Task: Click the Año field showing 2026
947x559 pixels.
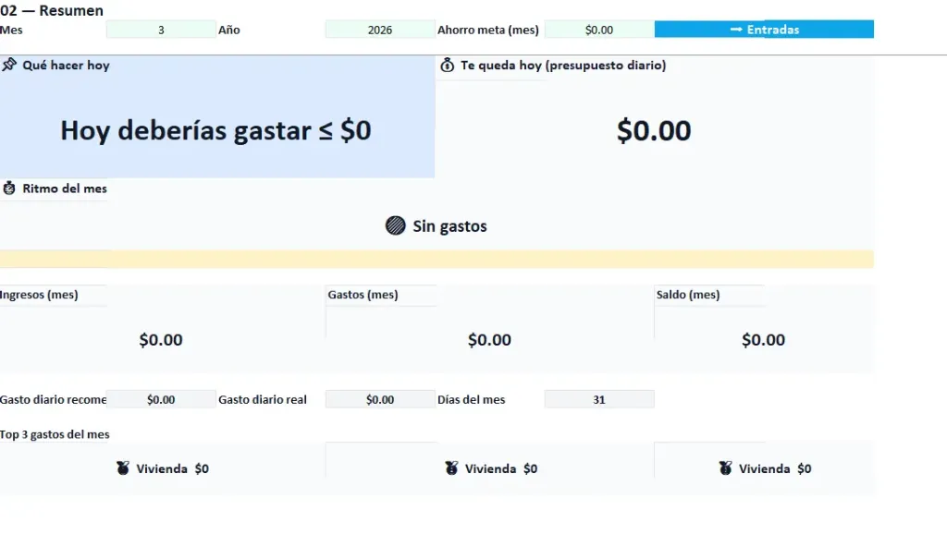Action: click(379, 29)
